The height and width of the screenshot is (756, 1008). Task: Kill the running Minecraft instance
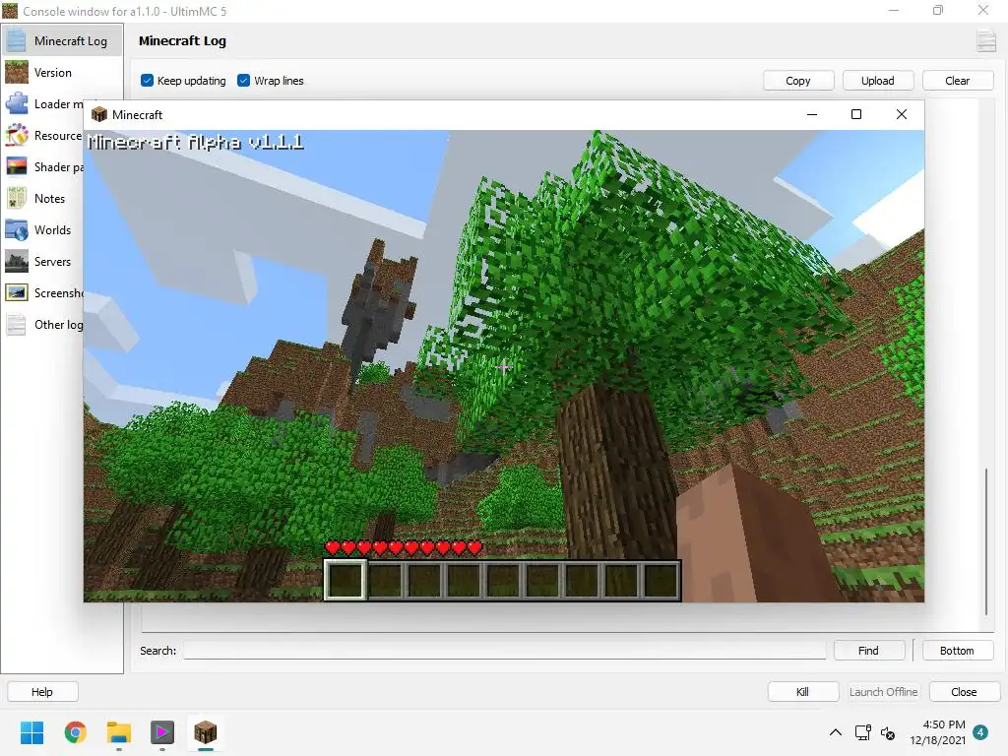802,692
